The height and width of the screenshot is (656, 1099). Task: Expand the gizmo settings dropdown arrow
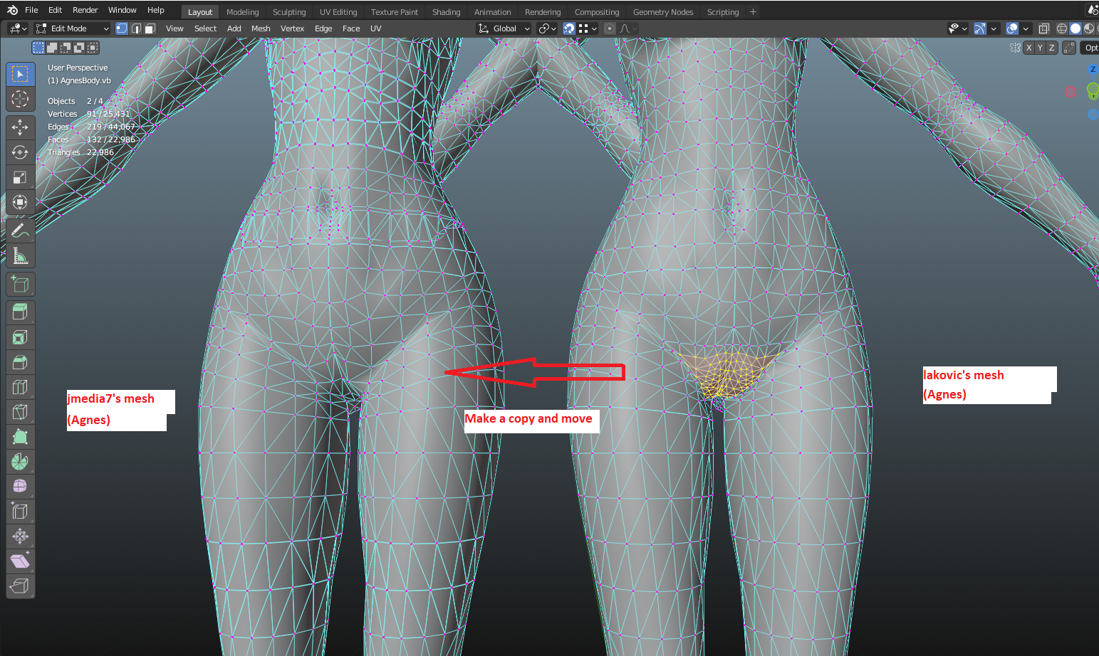coord(994,28)
